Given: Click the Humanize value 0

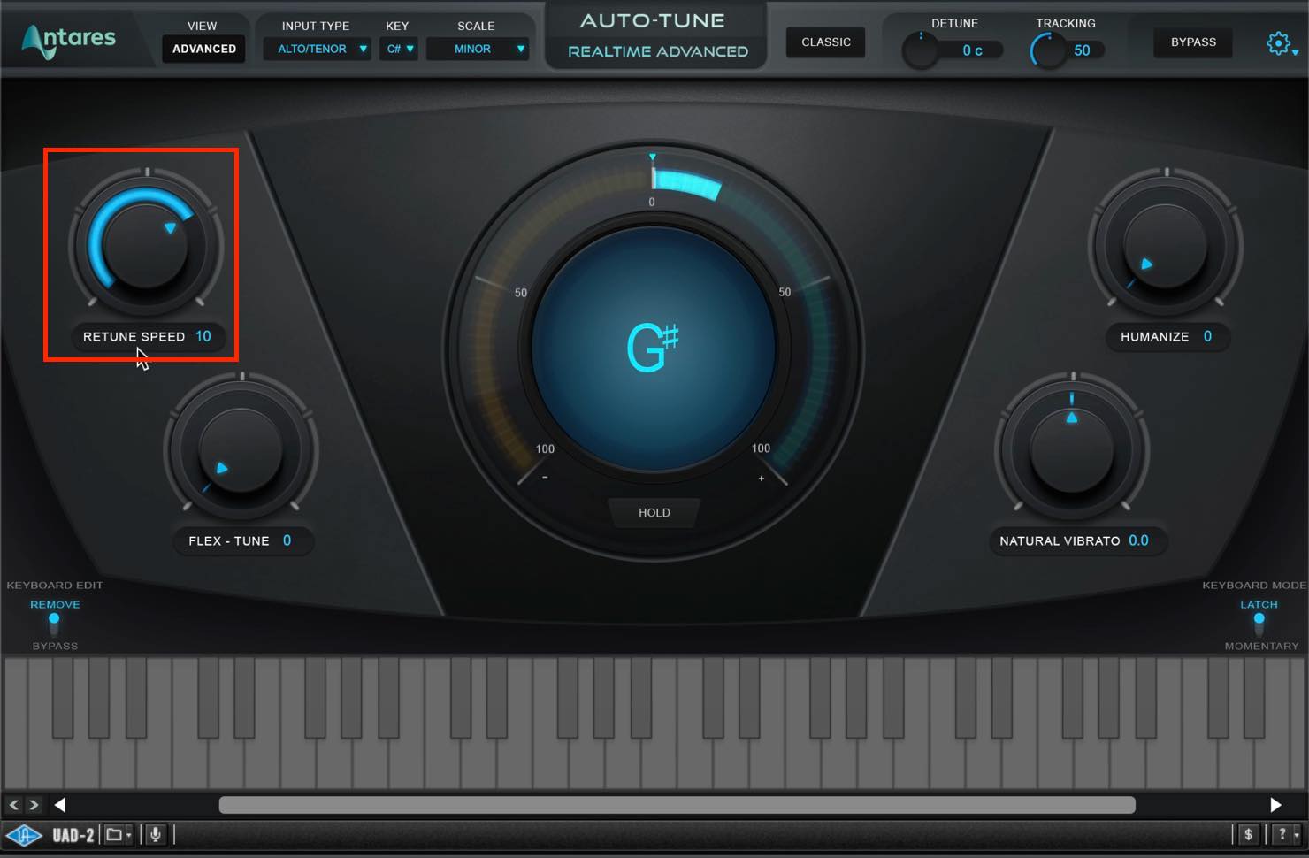Looking at the screenshot, I should point(1207,336).
